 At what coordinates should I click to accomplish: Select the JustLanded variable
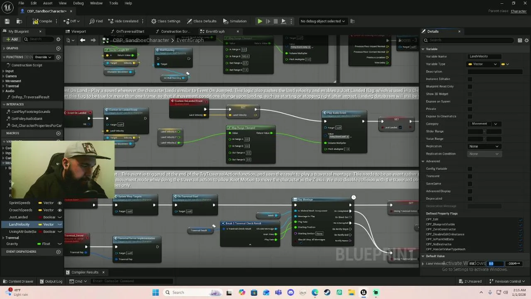coord(18,217)
